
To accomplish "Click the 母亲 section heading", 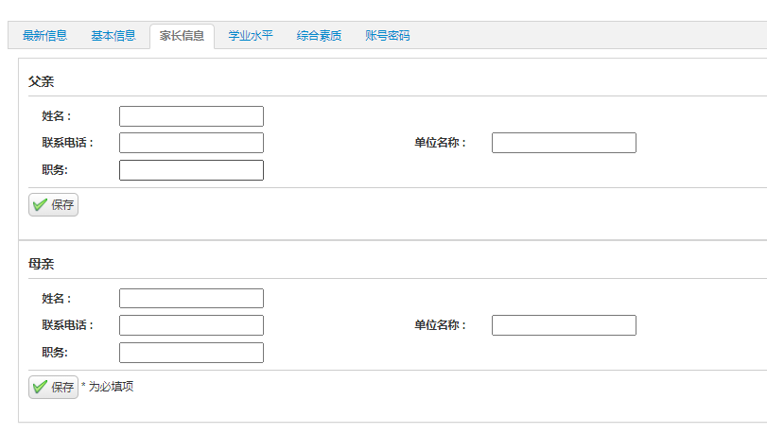I will click(42, 264).
